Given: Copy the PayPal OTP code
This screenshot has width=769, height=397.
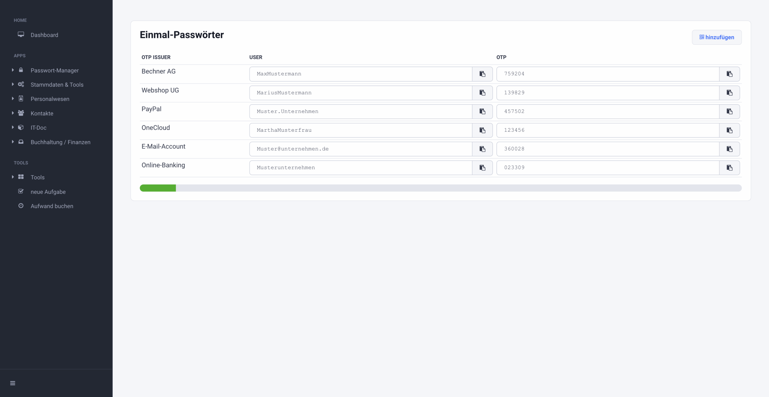Looking at the screenshot, I should (729, 111).
